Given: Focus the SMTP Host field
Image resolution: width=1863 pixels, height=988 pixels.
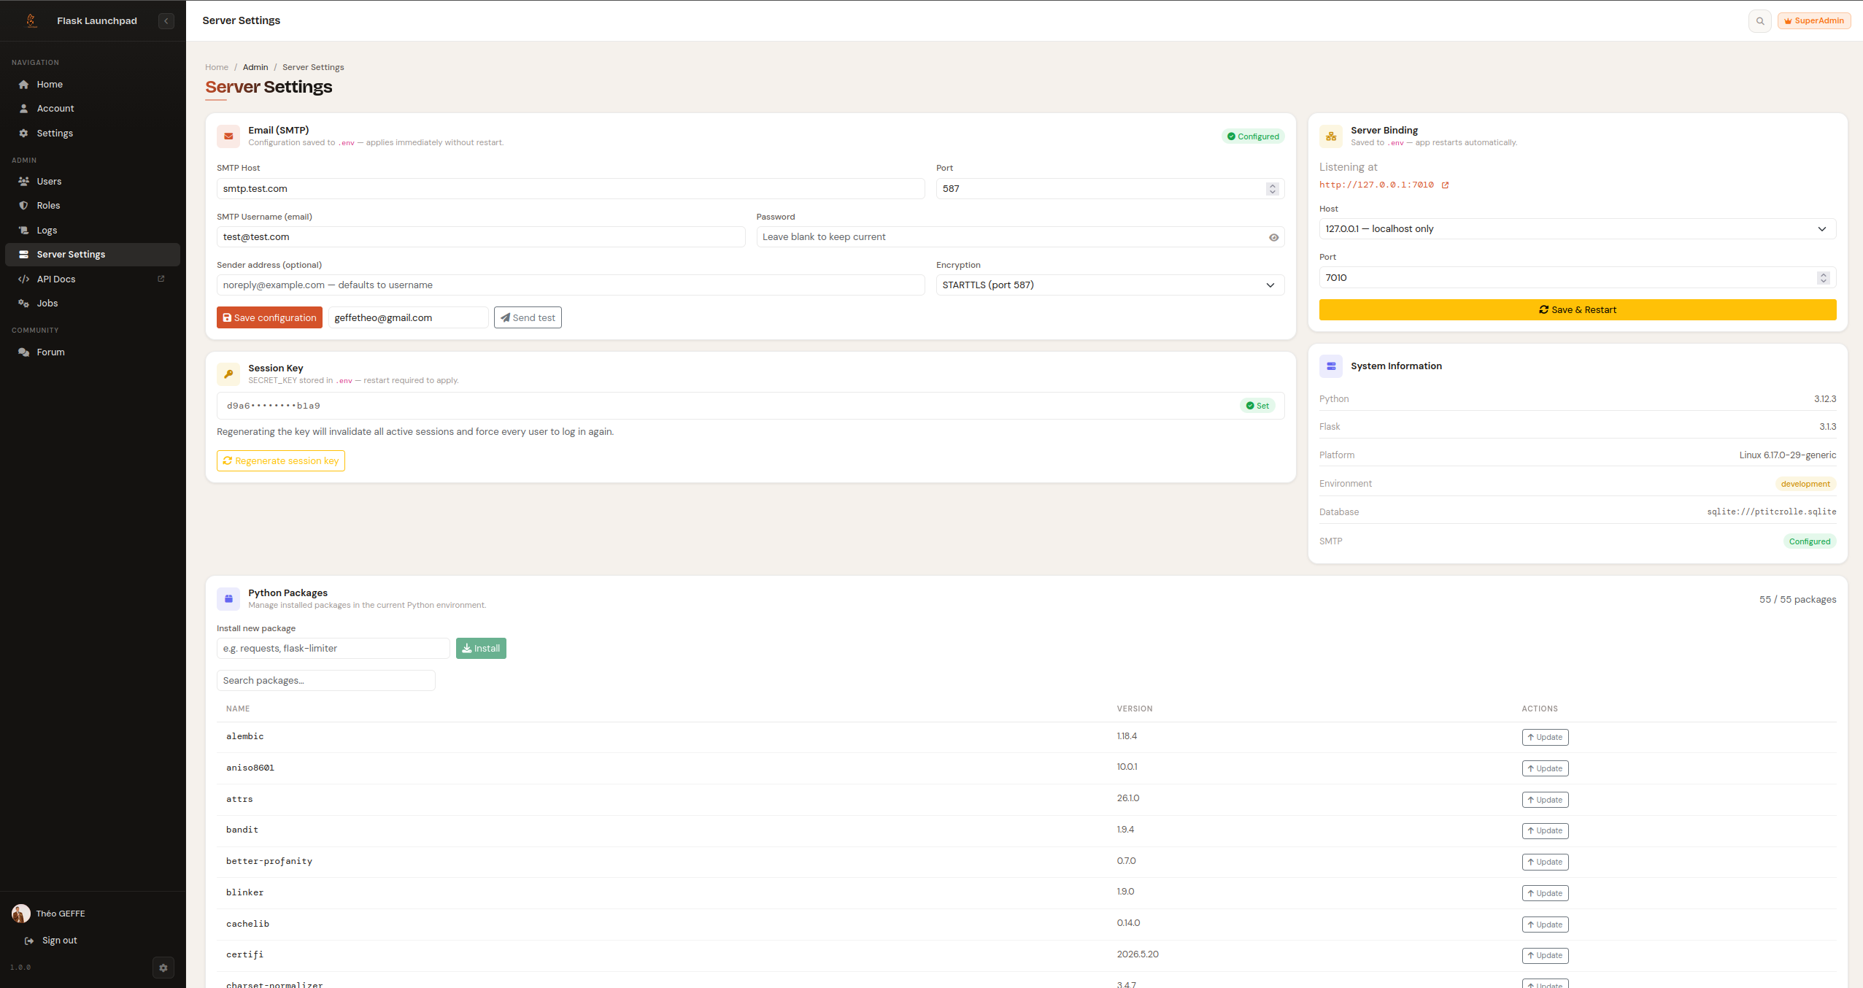Looking at the screenshot, I should click(571, 189).
